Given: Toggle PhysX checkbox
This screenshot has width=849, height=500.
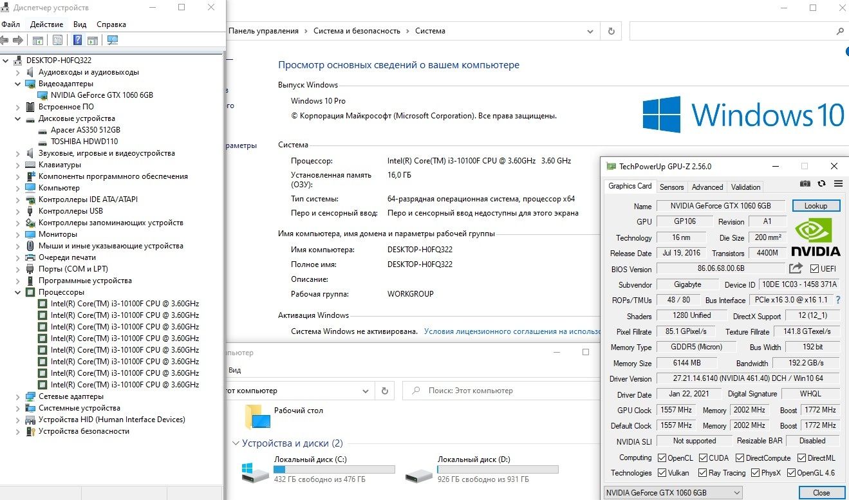Looking at the screenshot, I should pyautogui.click(x=754, y=473).
